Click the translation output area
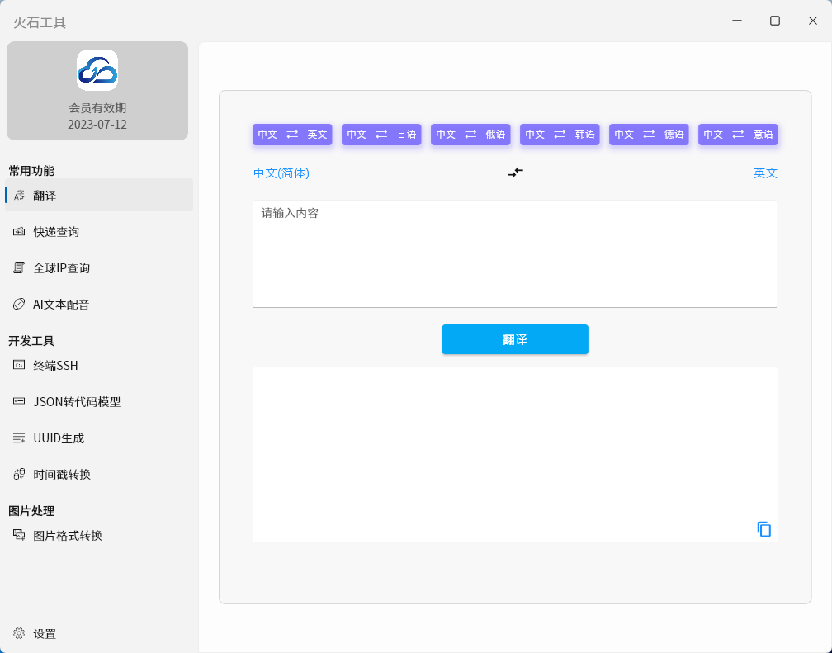The image size is (832, 653). [x=515, y=455]
